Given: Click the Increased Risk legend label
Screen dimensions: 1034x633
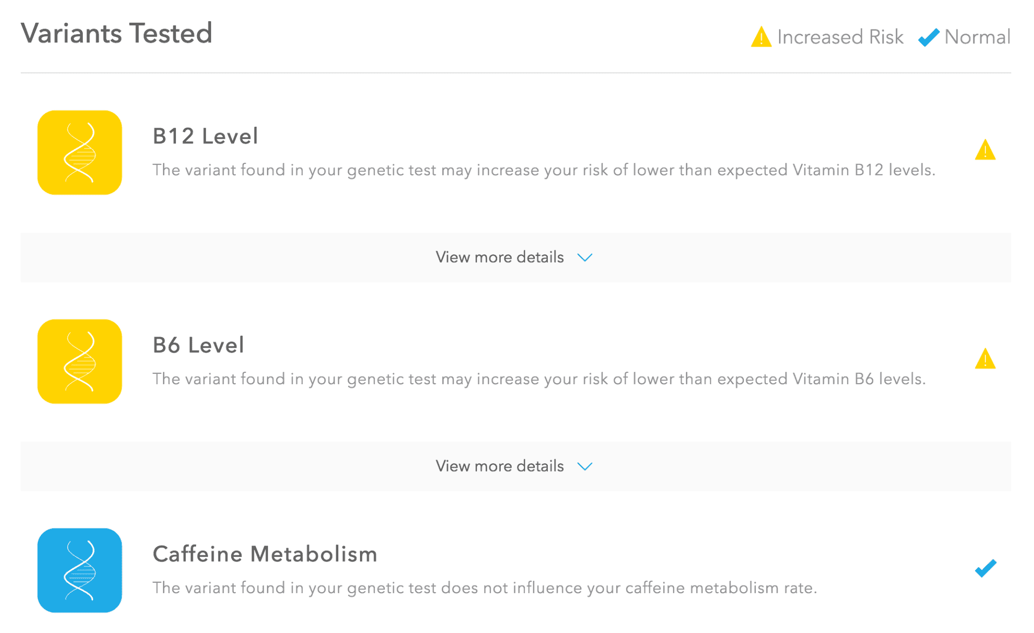Looking at the screenshot, I should [840, 37].
